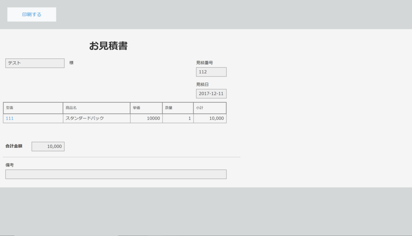Image resolution: width=412 pixels, height=236 pixels.
Task: Open the 111 model number link
Action: pyautogui.click(x=10, y=118)
